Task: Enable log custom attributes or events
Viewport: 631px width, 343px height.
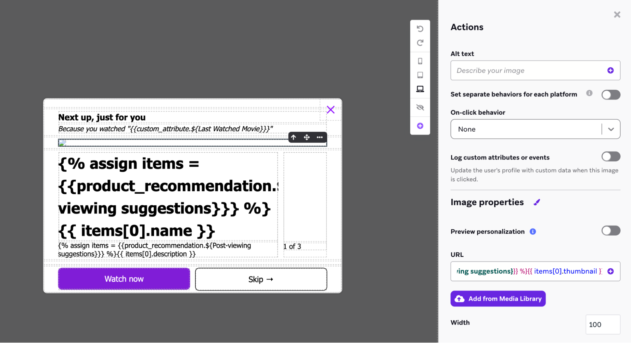Action: coord(610,157)
